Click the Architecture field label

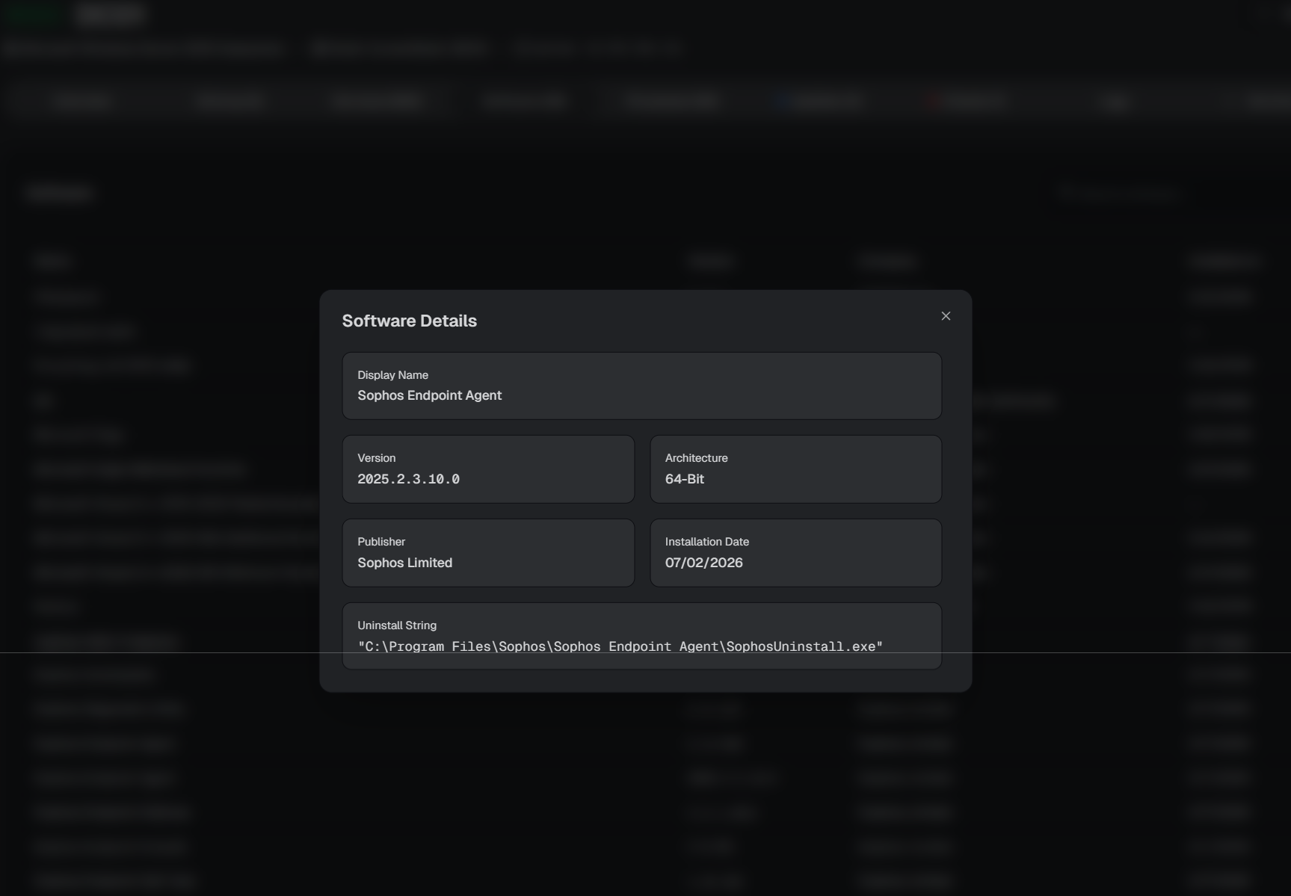point(696,458)
